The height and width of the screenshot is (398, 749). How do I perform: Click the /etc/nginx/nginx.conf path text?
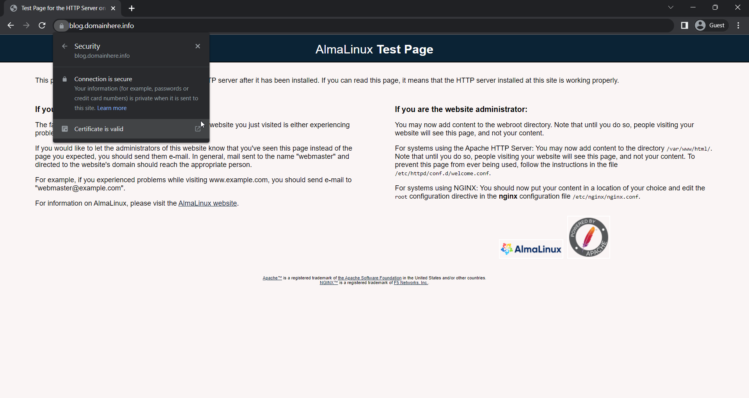[605, 197]
